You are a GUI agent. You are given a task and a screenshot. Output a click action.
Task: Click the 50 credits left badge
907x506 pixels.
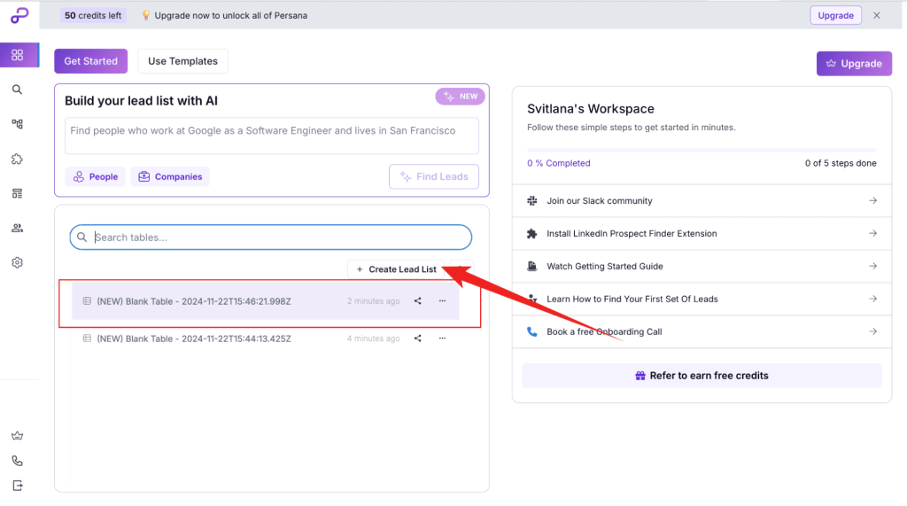pyautogui.click(x=93, y=16)
